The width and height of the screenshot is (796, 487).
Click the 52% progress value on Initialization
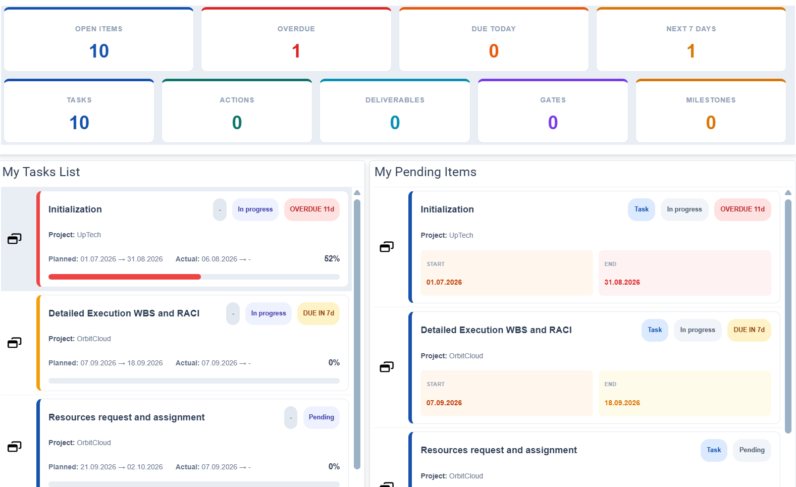pyautogui.click(x=332, y=259)
